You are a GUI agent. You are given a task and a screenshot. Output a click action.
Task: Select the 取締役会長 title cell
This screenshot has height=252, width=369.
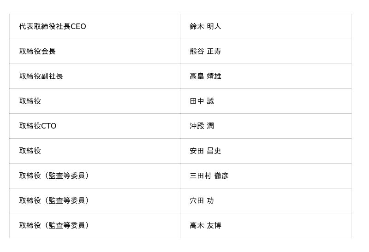point(37,52)
